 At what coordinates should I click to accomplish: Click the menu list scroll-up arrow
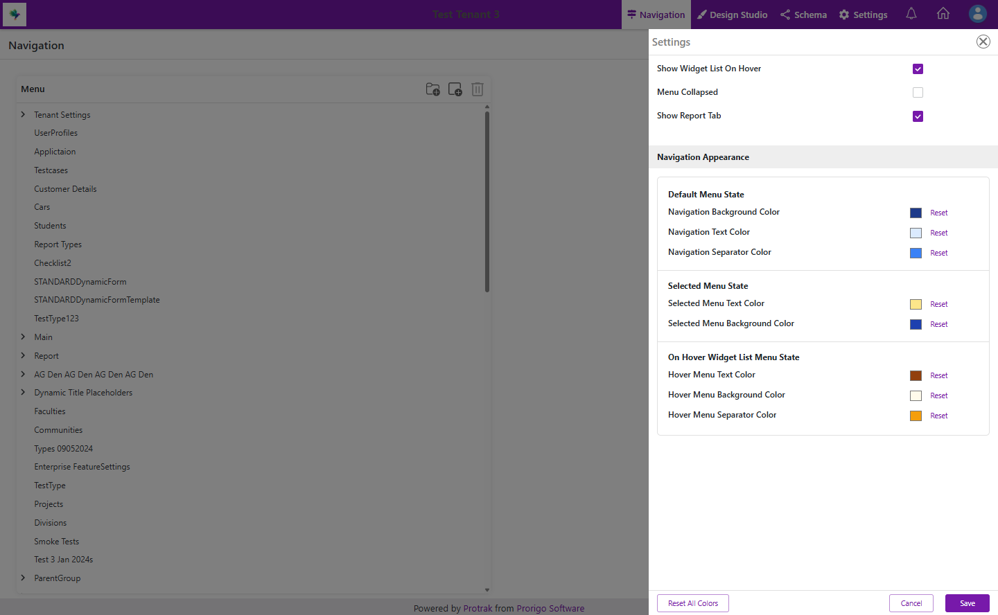point(487,107)
